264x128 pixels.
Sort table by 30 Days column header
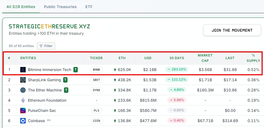pos(177,58)
